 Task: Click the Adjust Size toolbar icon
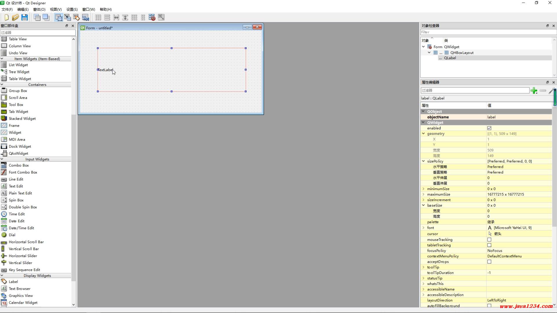[161, 17]
